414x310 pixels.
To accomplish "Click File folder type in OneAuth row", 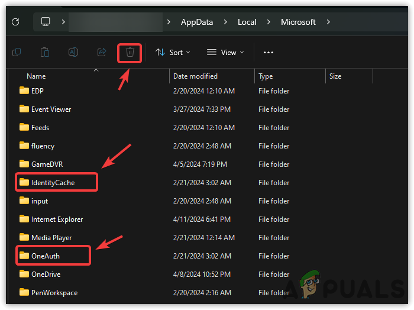I will (274, 256).
